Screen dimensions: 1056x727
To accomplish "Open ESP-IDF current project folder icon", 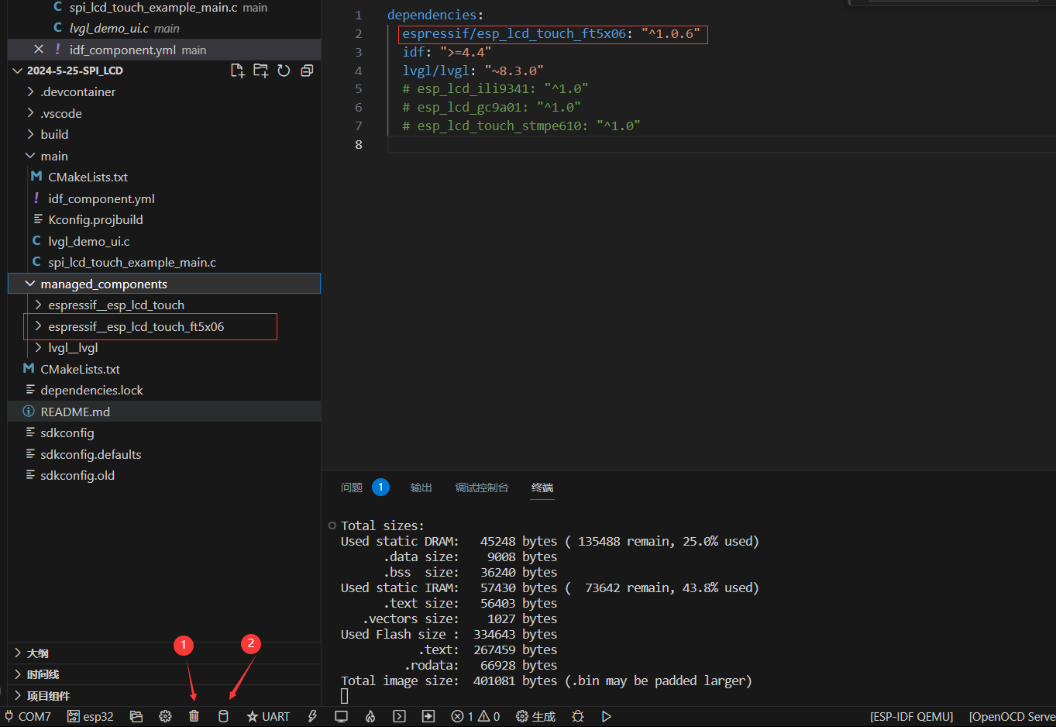I will 136,716.
